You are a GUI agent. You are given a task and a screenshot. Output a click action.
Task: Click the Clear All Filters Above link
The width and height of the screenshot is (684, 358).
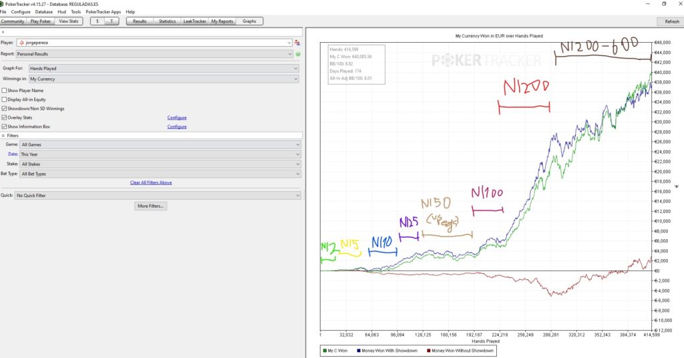tap(151, 182)
